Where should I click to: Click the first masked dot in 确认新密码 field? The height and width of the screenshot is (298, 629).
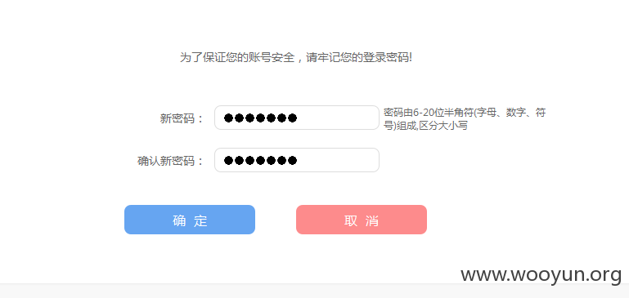click(x=228, y=161)
